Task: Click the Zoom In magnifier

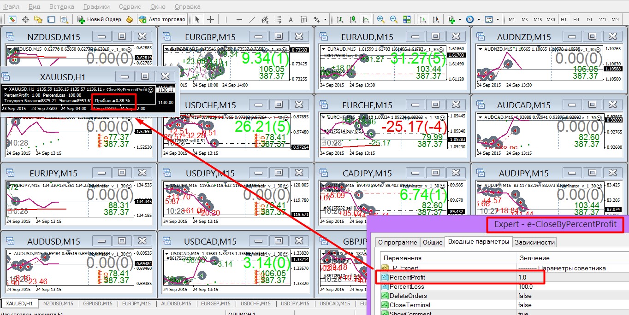Action: click(381, 19)
